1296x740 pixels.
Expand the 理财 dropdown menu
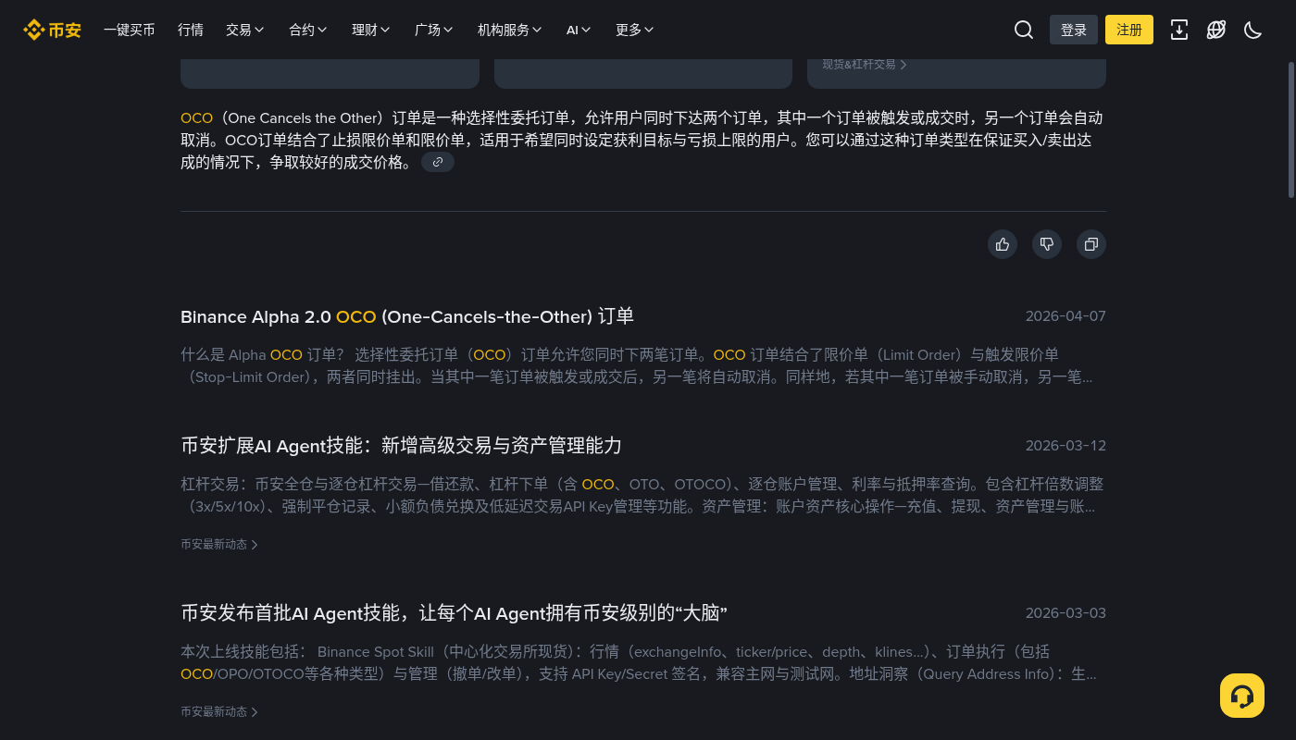coord(371,30)
